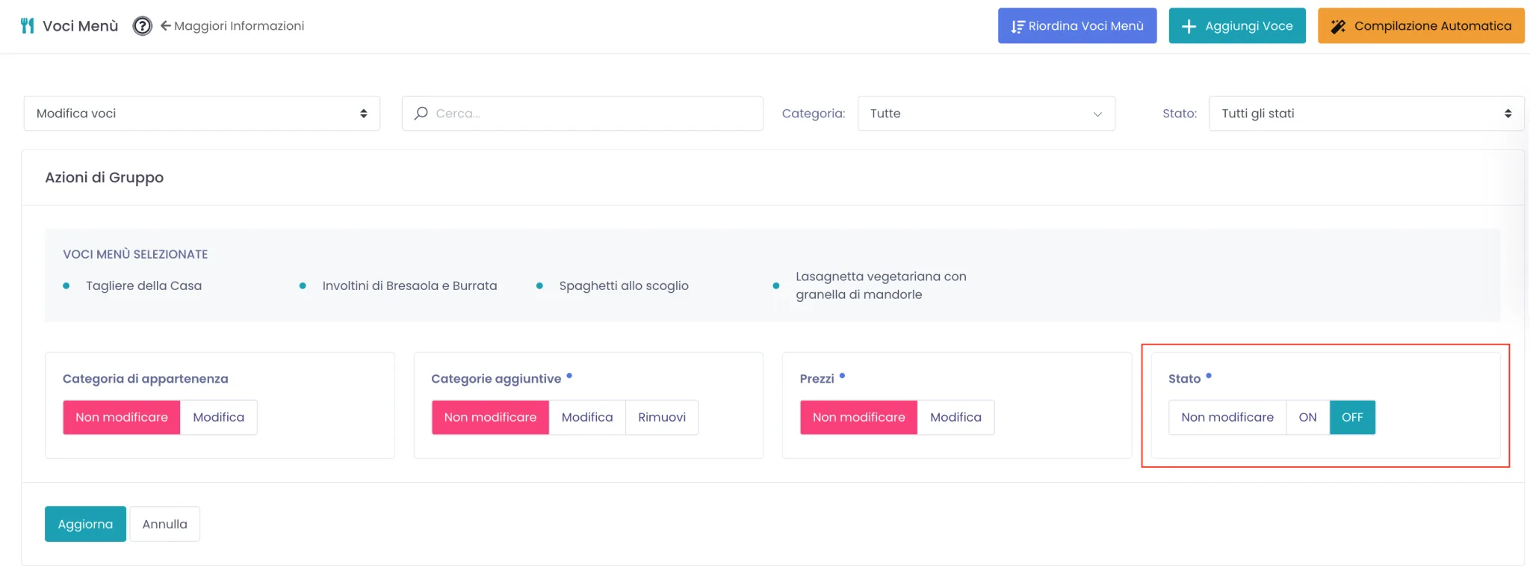1530x577 pixels.
Task: Open Maggiori Informazioni link
Action: [232, 26]
